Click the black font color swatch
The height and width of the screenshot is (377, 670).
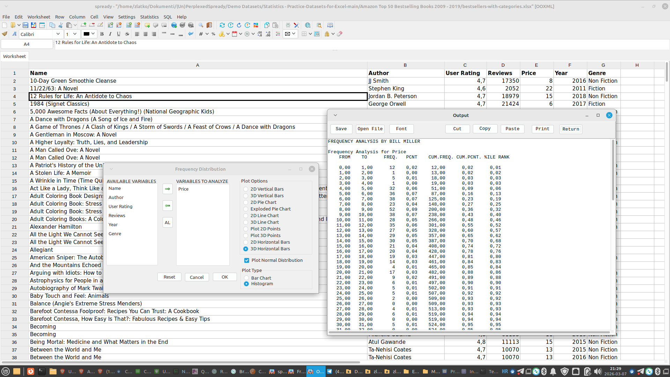(86, 34)
